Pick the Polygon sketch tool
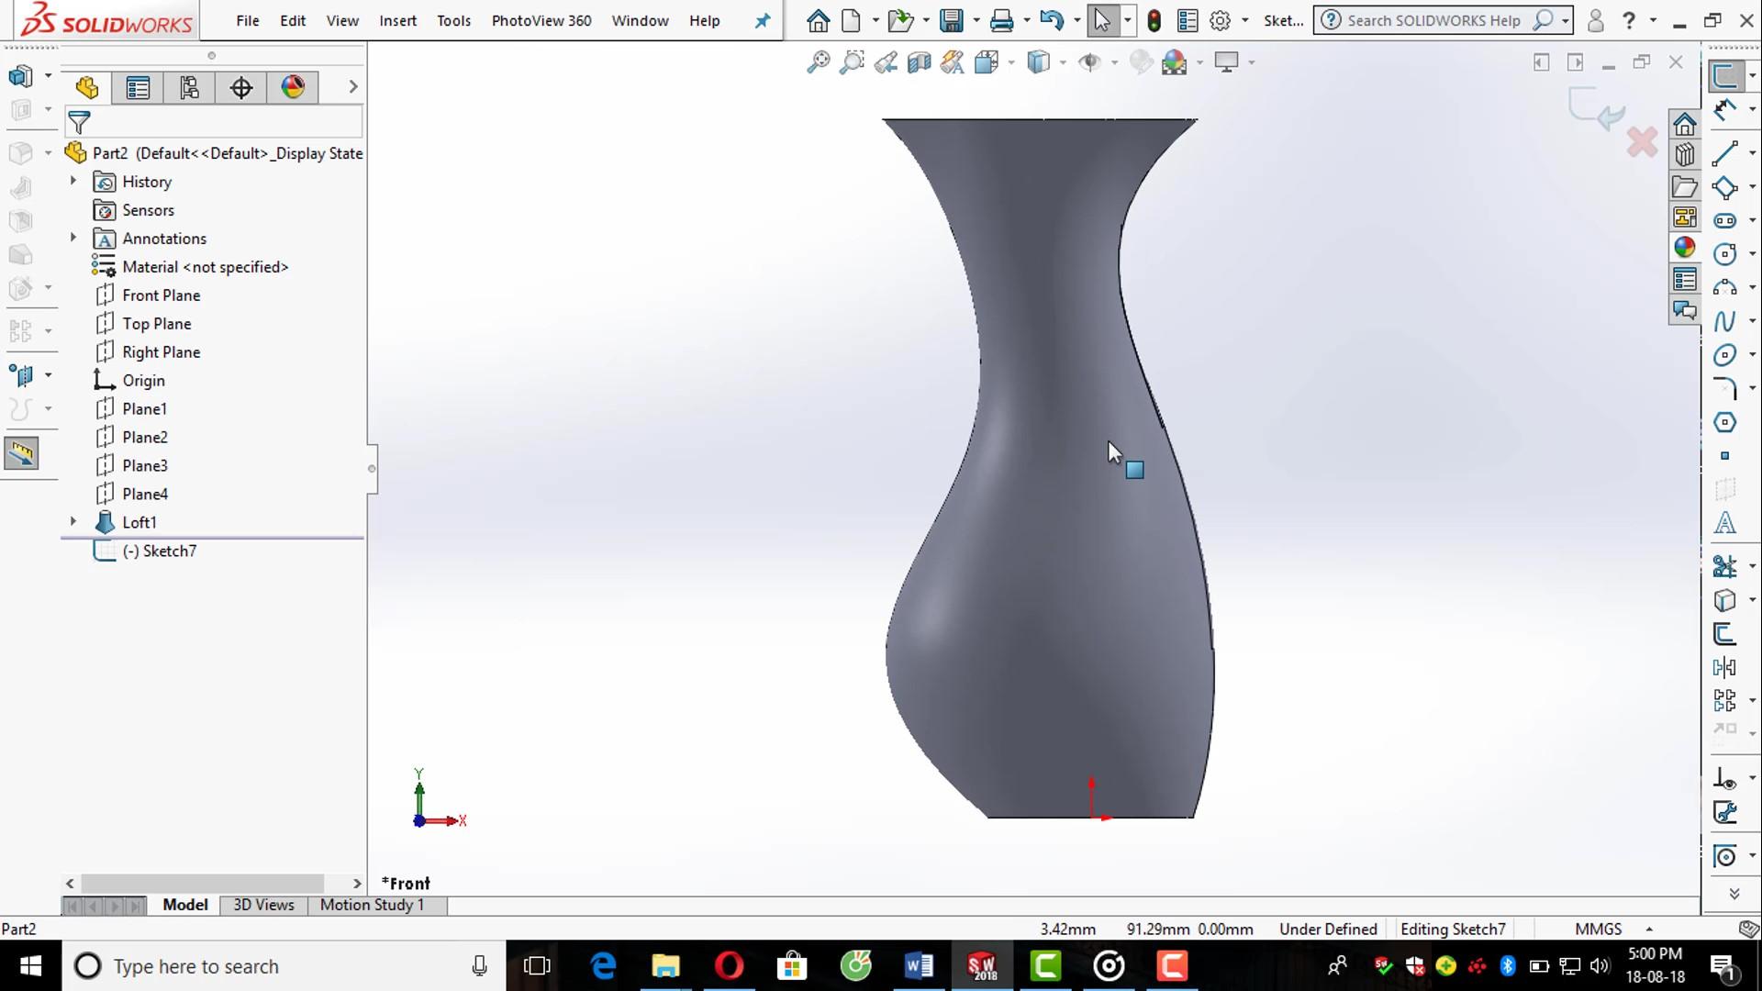Viewport: 1762px width, 991px height. pyautogui.click(x=1726, y=422)
